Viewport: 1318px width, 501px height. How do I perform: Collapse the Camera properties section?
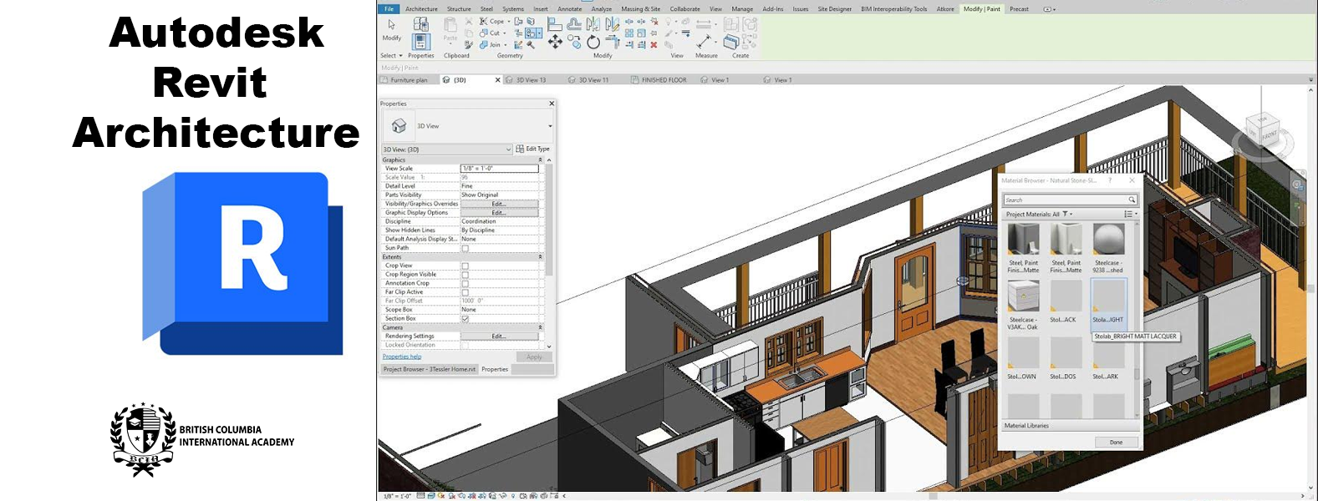[540, 327]
